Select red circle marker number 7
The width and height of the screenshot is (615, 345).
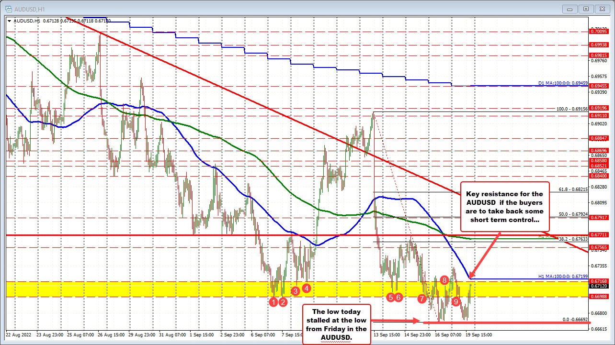pyautogui.click(x=422, y=299)
